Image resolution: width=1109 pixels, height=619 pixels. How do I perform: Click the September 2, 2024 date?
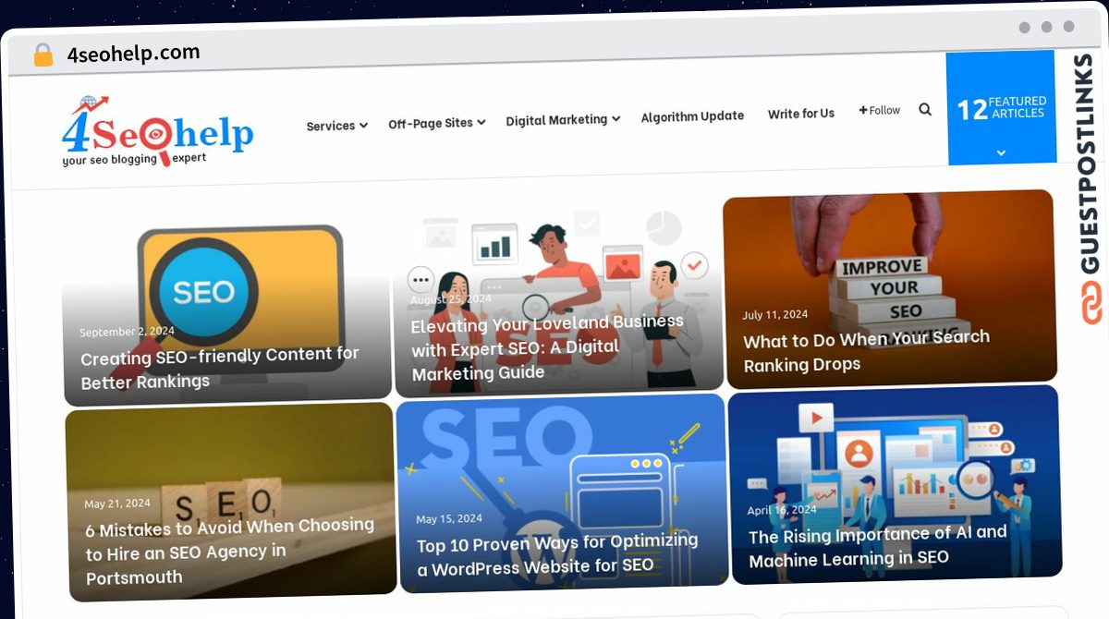click(127, 332)
